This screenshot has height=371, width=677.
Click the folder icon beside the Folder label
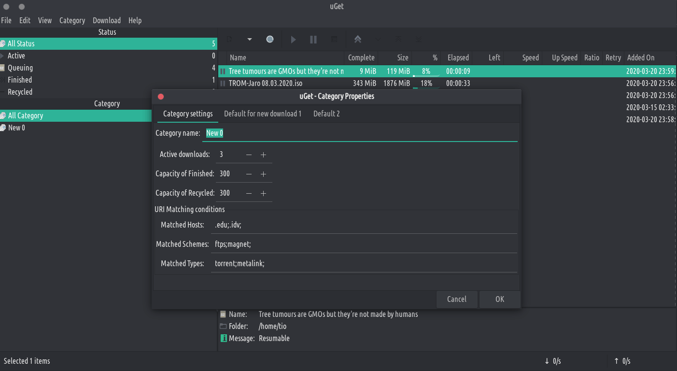pyautogui.click(x=223, y=326)
